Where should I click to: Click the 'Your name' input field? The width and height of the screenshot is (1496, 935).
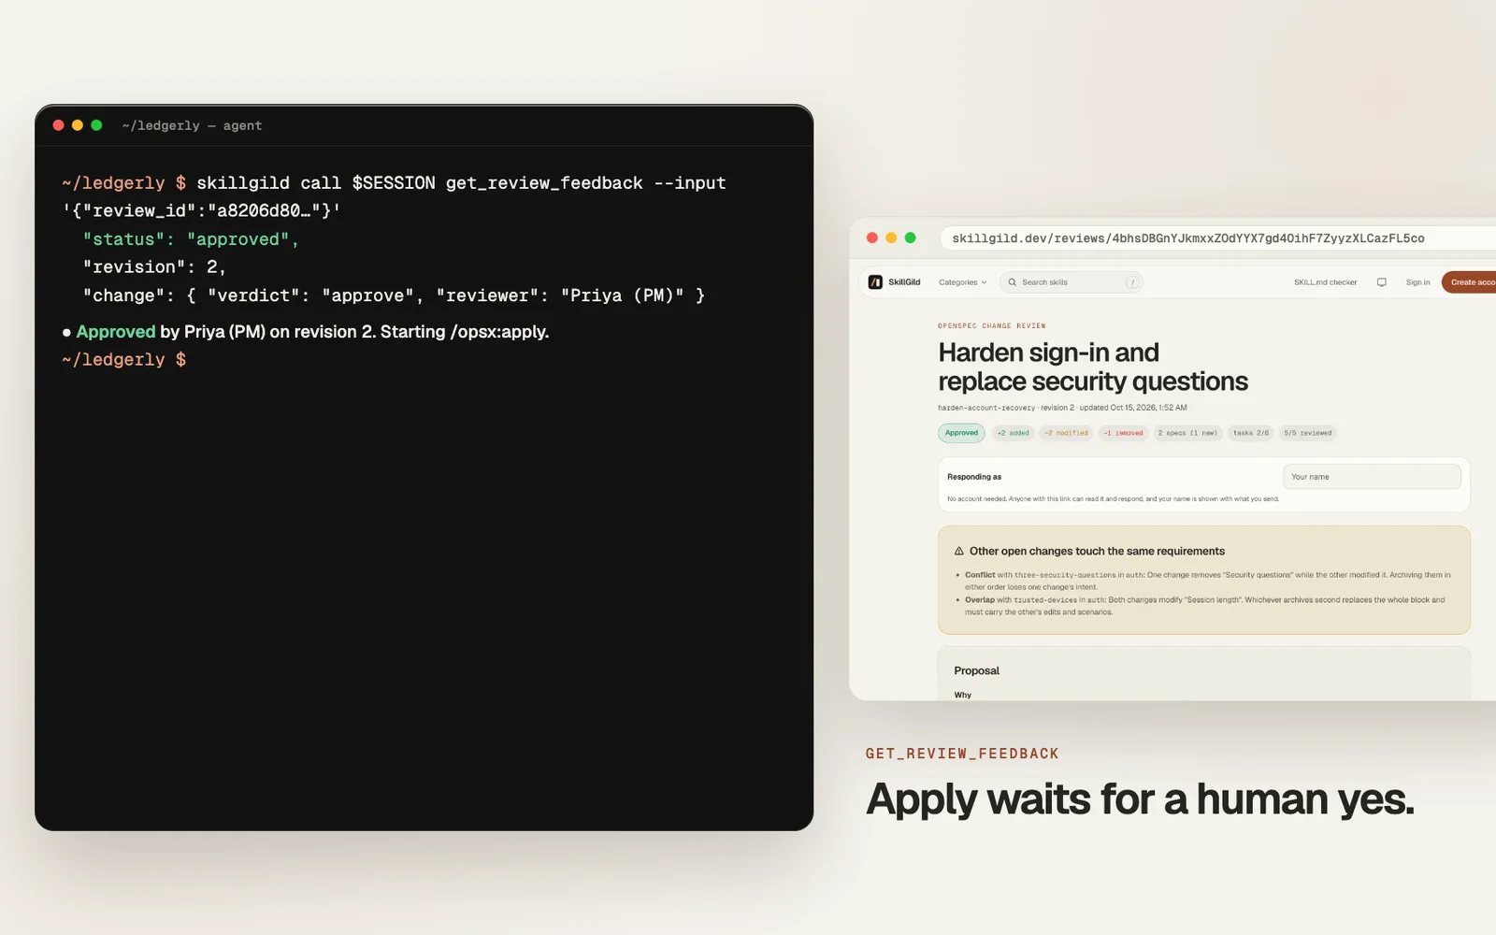(x=1372, y=477)
